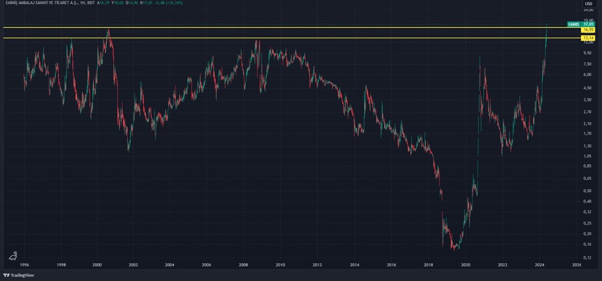This screenshot has height=281, width=602.
Task: Click the 0,20 price scale label
Action: point(588,234)
